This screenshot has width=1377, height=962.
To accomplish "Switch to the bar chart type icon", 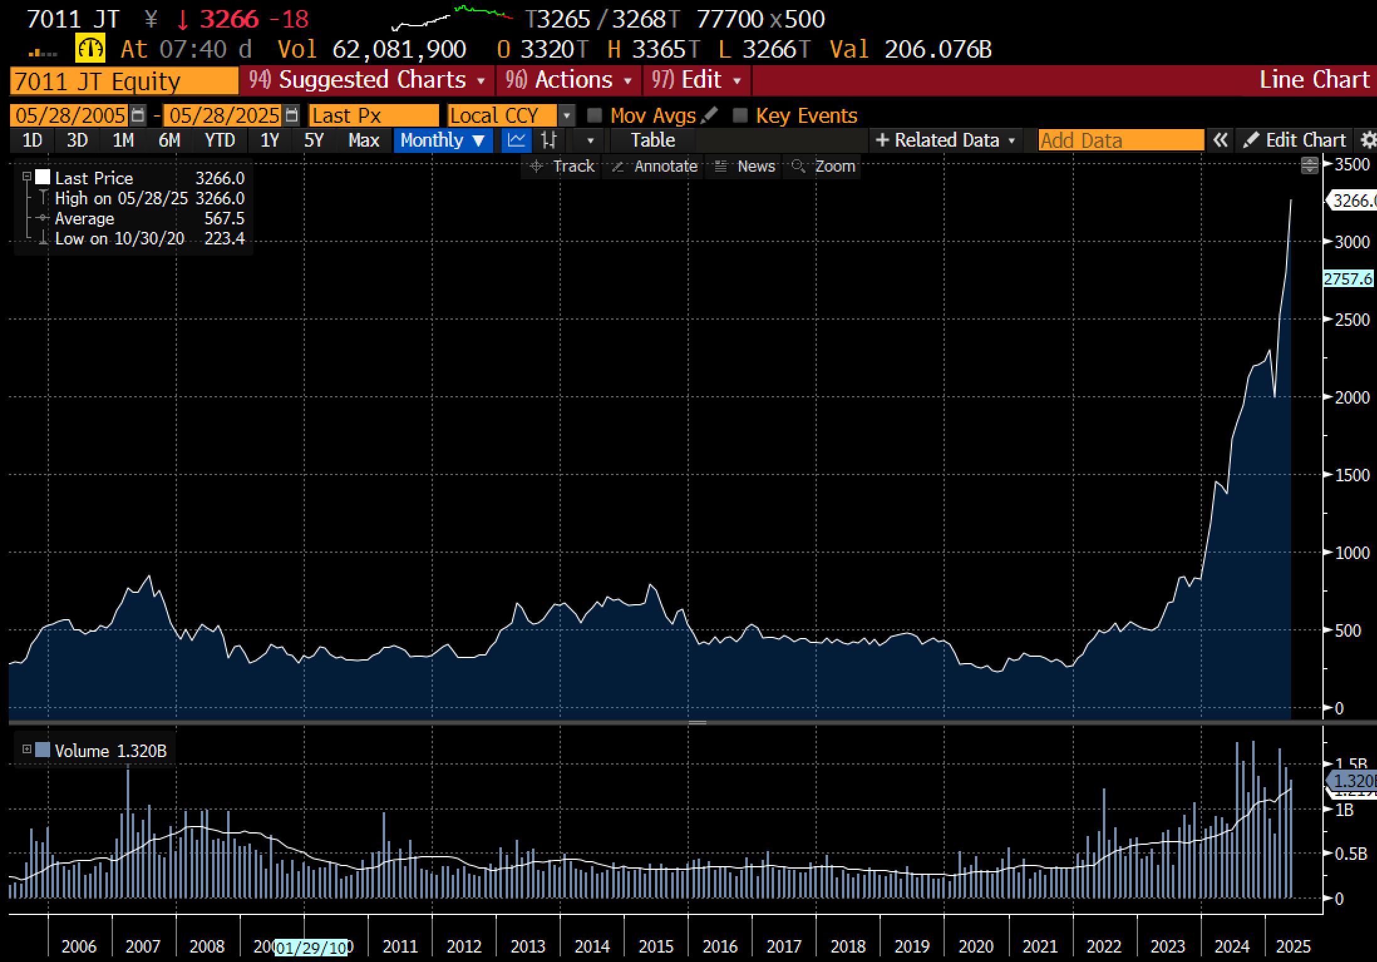I will tap(549, 140).
